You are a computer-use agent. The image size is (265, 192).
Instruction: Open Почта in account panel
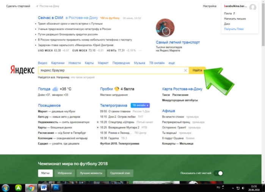pyautogui.click(x=228, y=14)
